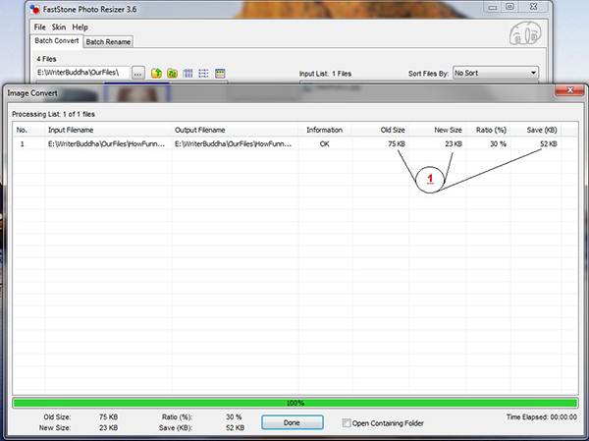Image resolution: width=589 pixels, height=441 pixels.
Task: Open the Skin menu
Action: tap(59, 28)
